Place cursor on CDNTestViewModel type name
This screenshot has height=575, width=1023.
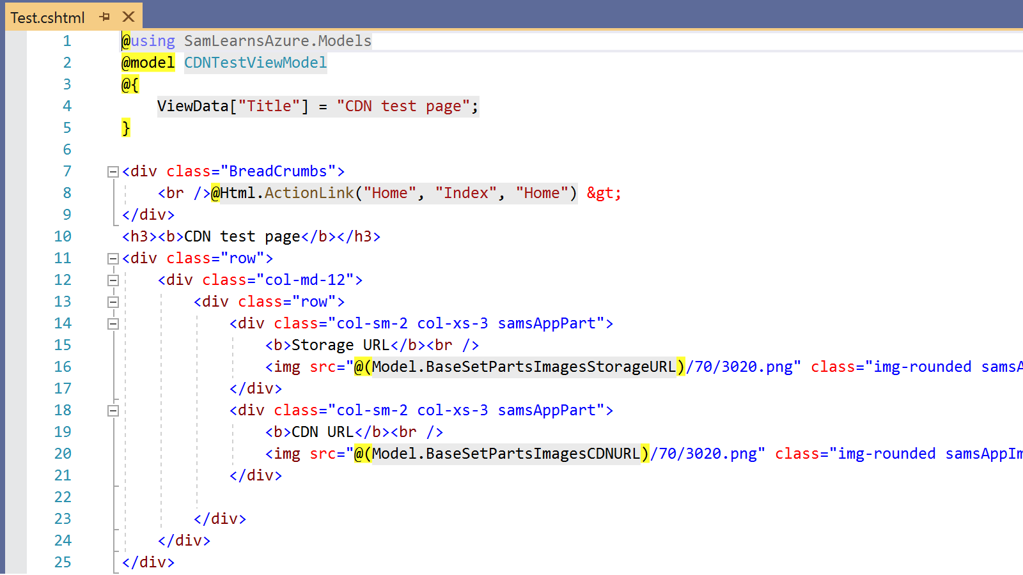pos(255,63)
